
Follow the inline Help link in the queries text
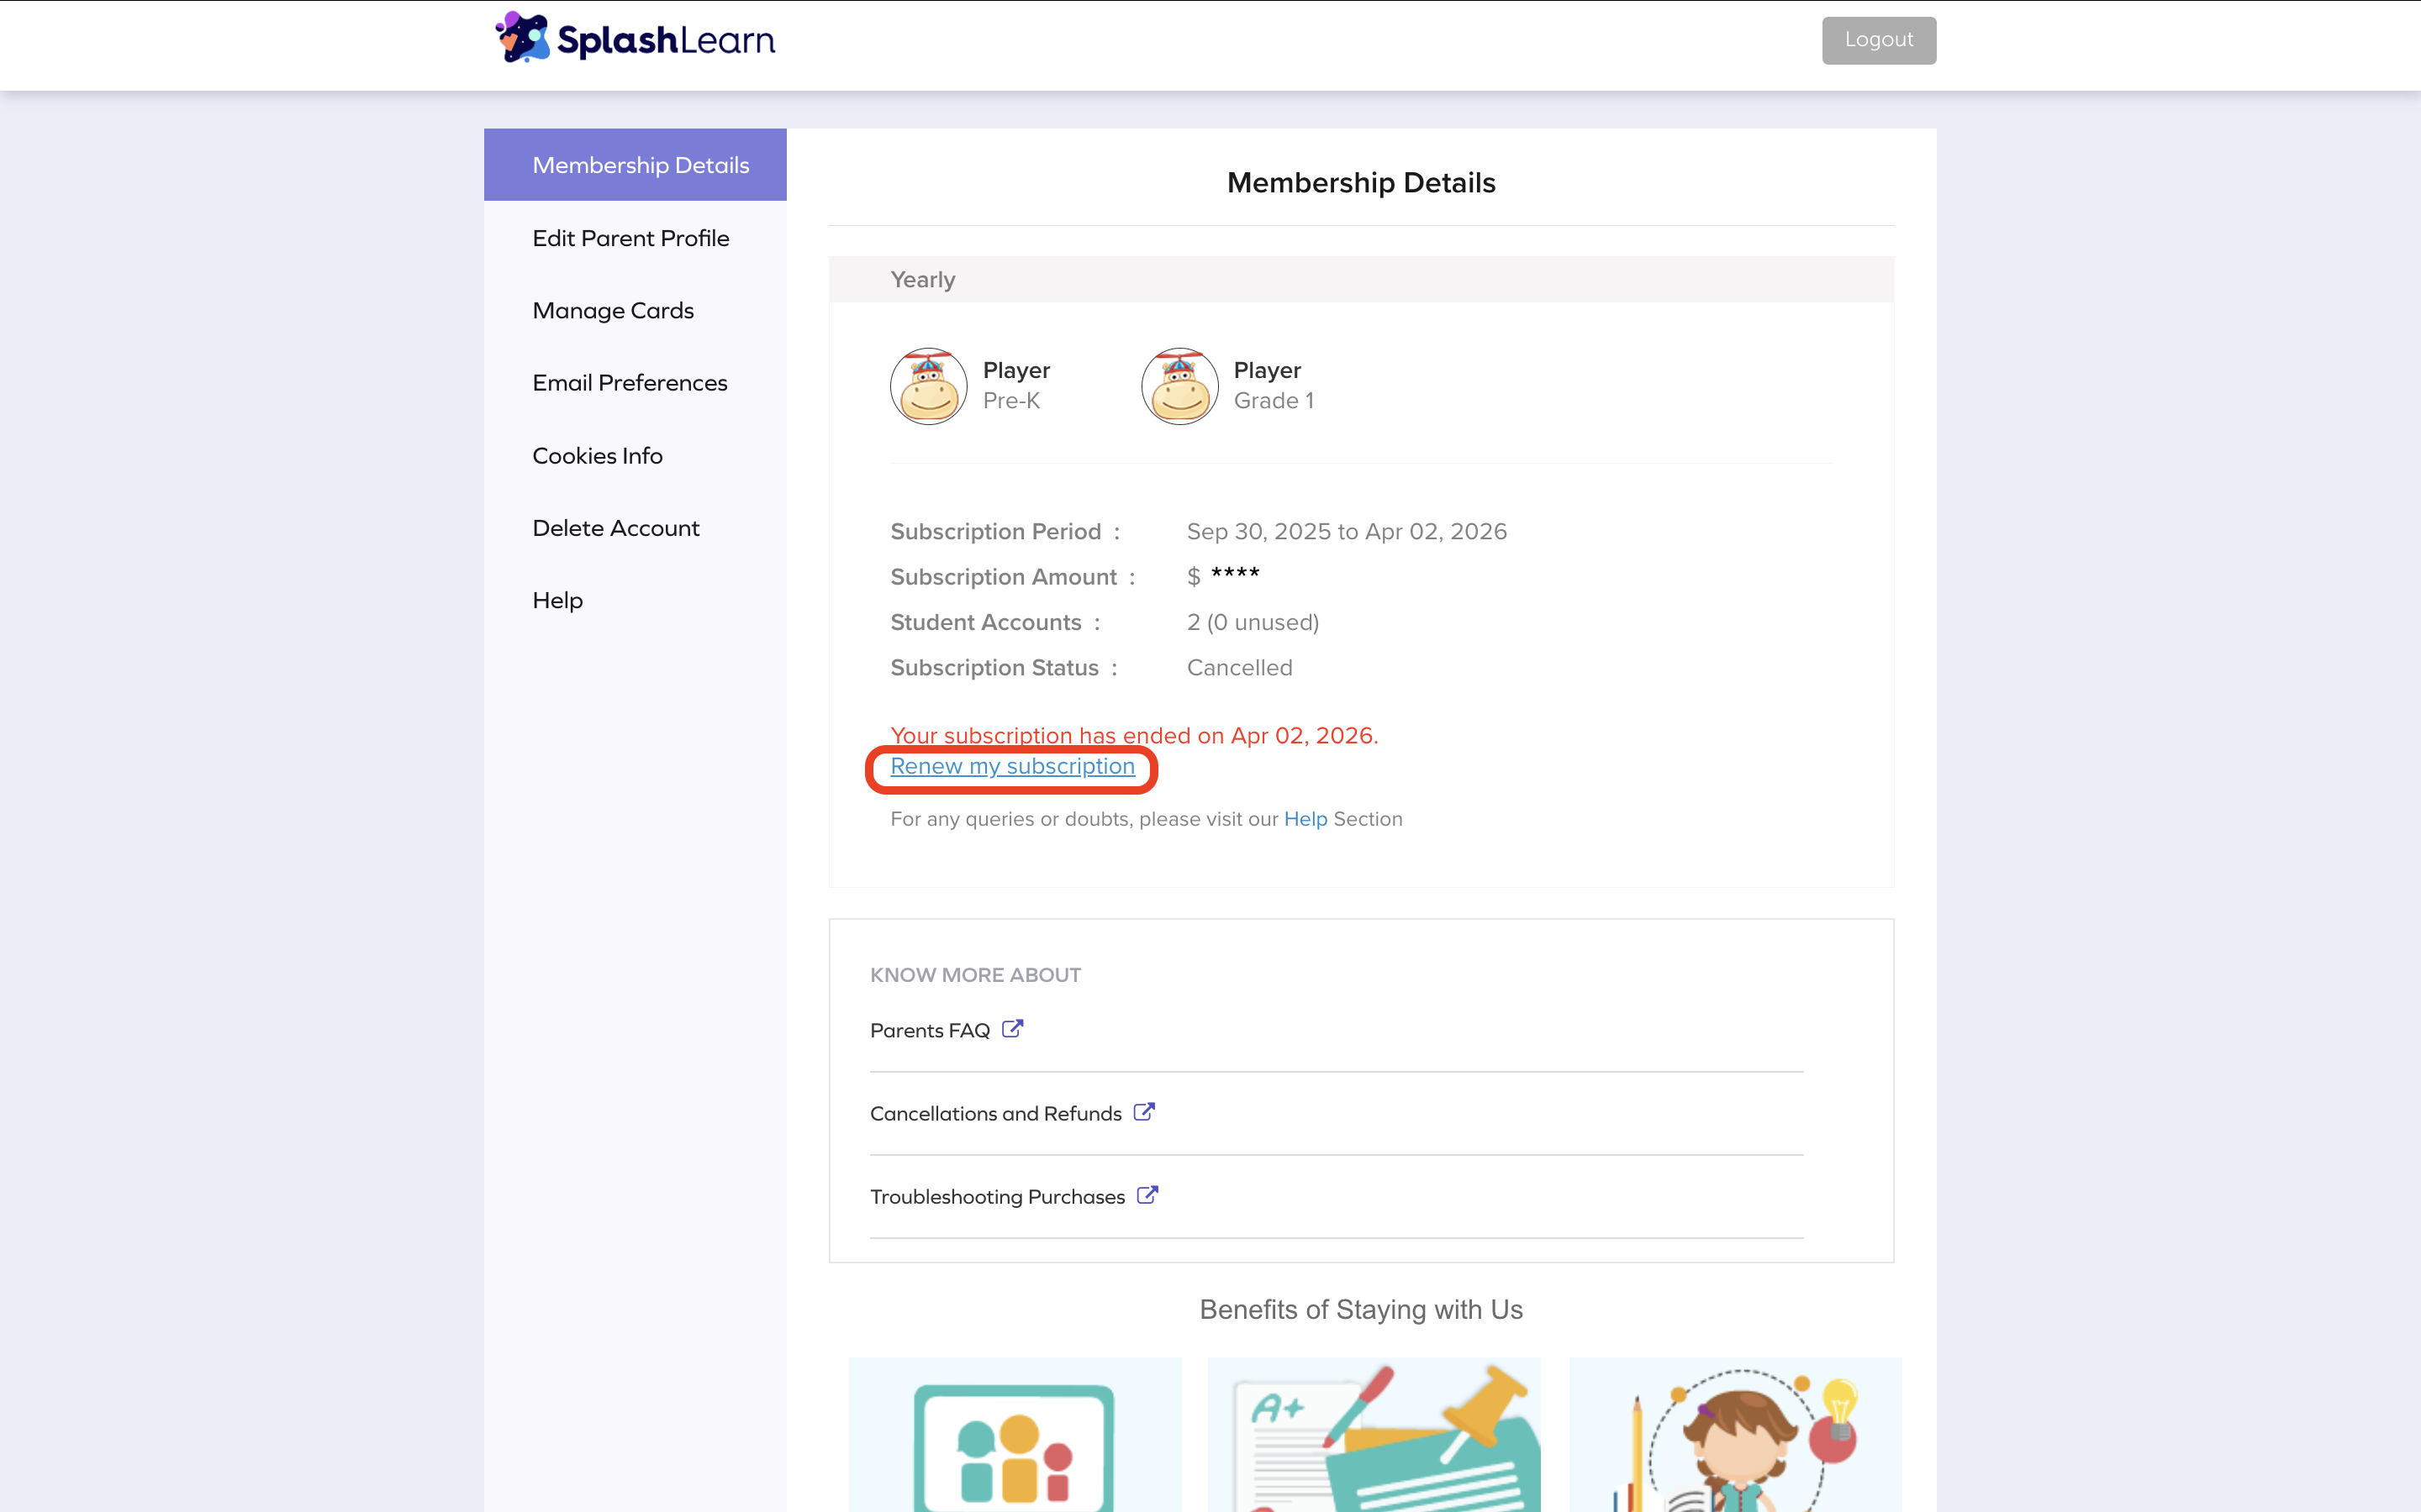[x=1305, y=819]
